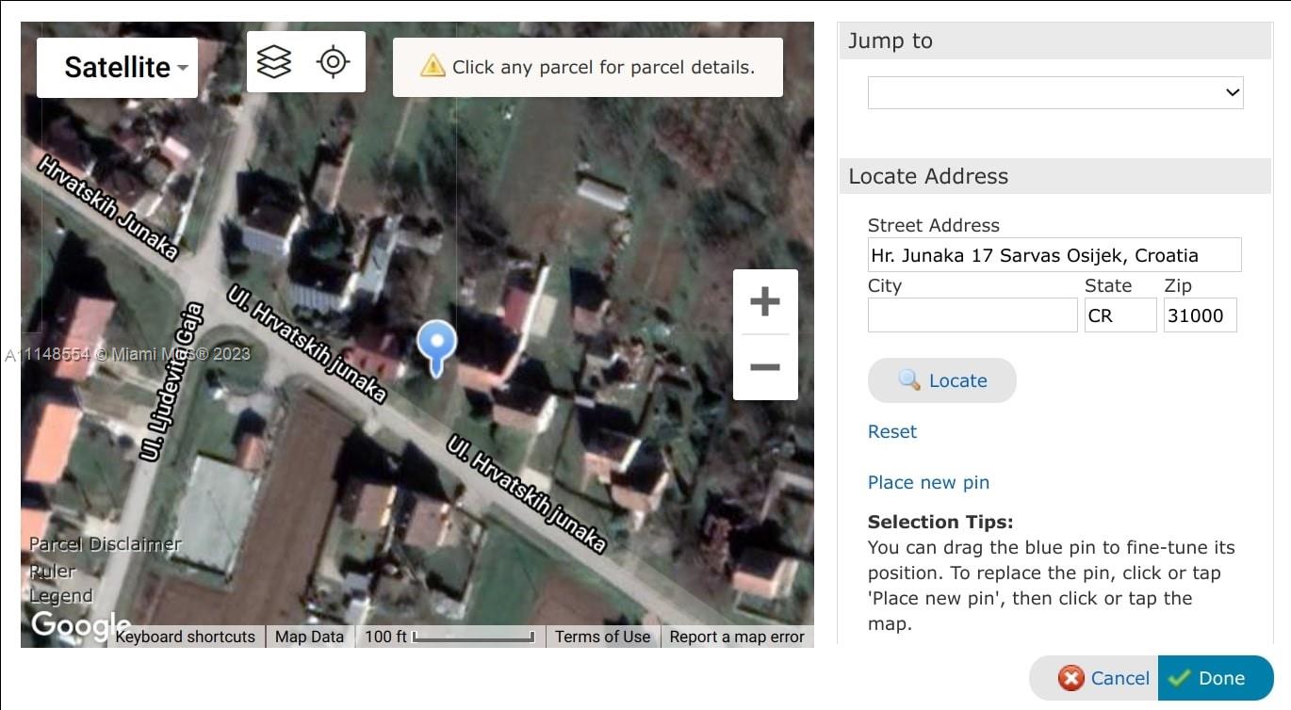
Task: Click the Zip field showing 31000
Action: (1201, 315)
